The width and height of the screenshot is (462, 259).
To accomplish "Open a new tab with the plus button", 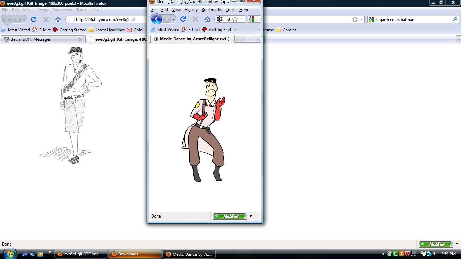I will click(240, 39).
